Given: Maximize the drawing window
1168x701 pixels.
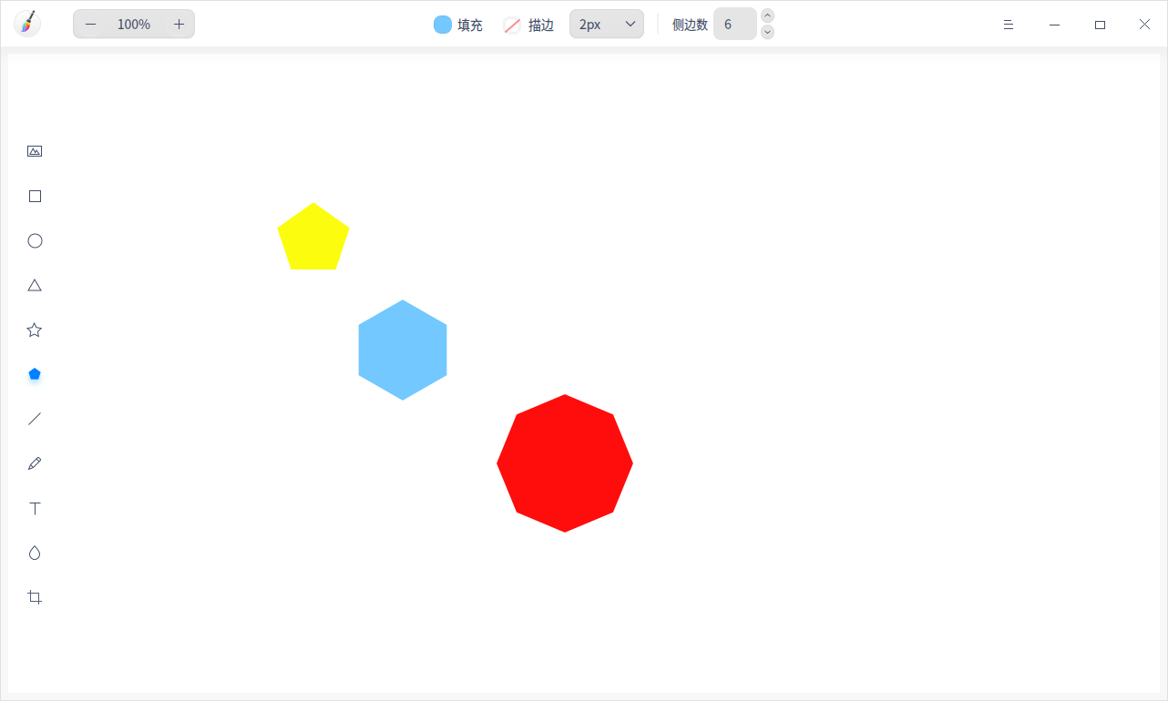Looking at the screenshot, I should (1100, 25).
